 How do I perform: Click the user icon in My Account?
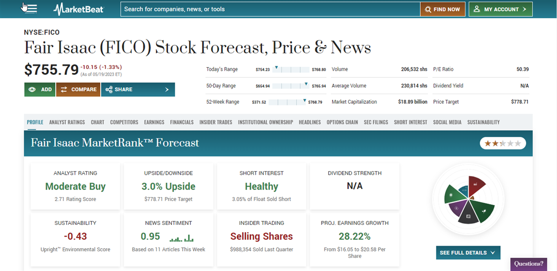(x=476, y=9)
